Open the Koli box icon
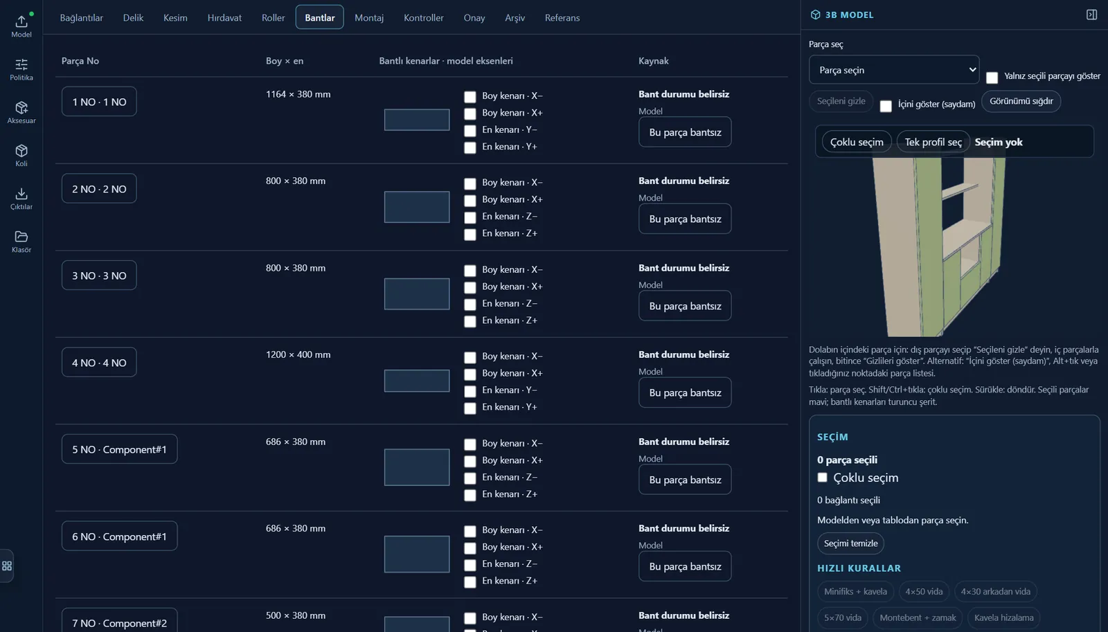 tap(21, 155)
